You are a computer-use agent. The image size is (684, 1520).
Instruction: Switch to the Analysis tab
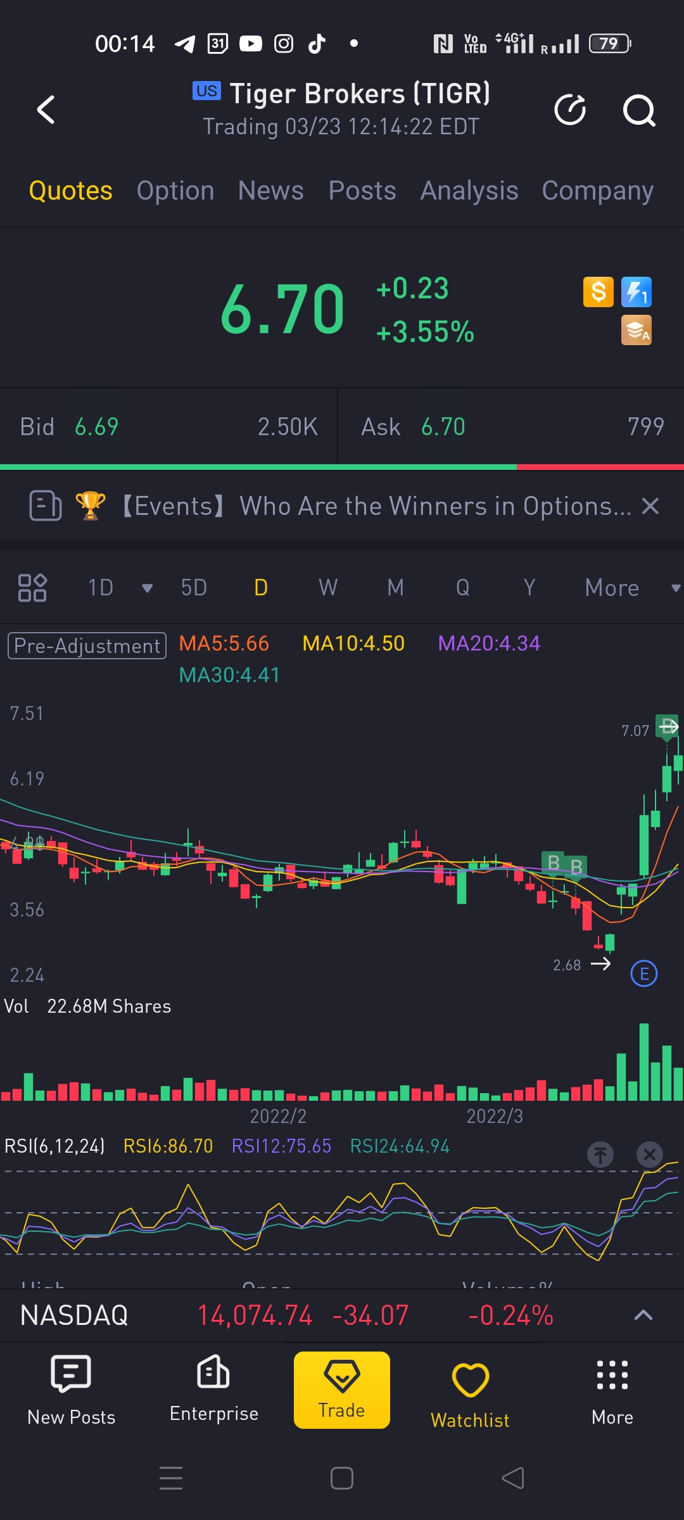pyautogui.click(x=469, y=191)
